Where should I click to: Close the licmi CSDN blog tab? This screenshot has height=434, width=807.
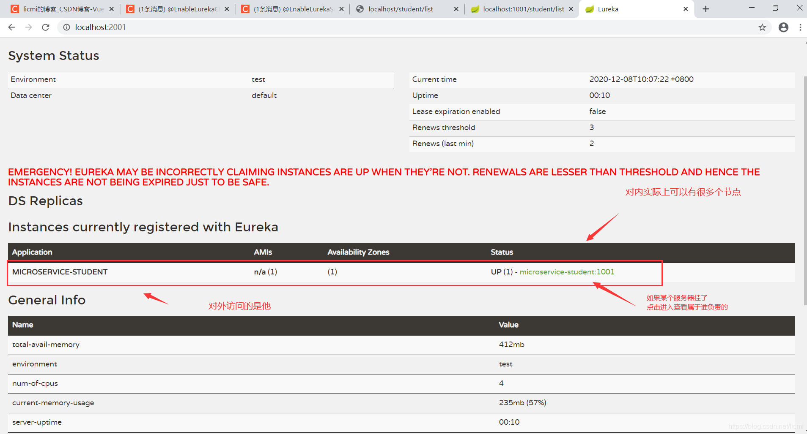111,9
